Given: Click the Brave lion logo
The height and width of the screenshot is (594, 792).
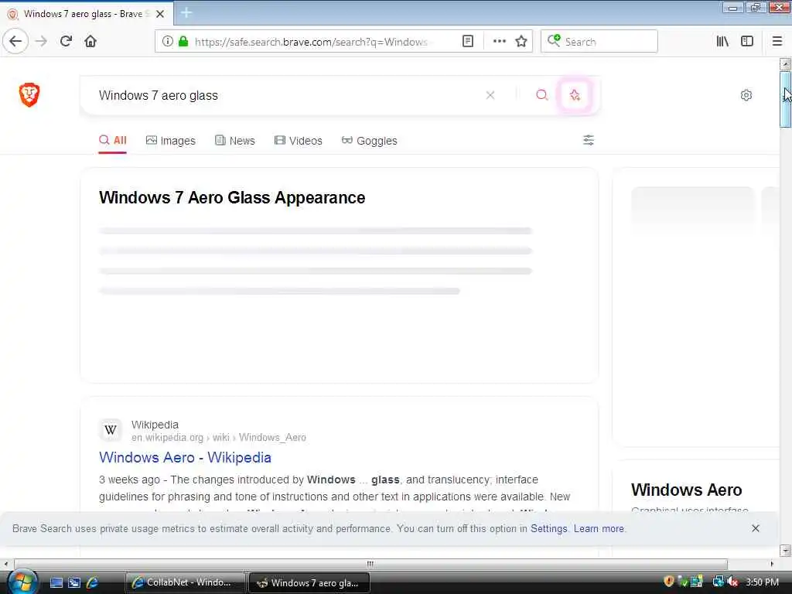Looking at the screenshot, I should pos(29,94).
